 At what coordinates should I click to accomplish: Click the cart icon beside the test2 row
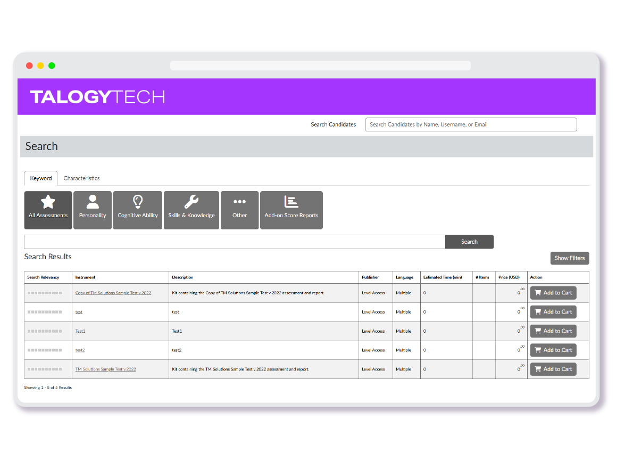click(538, 350)
